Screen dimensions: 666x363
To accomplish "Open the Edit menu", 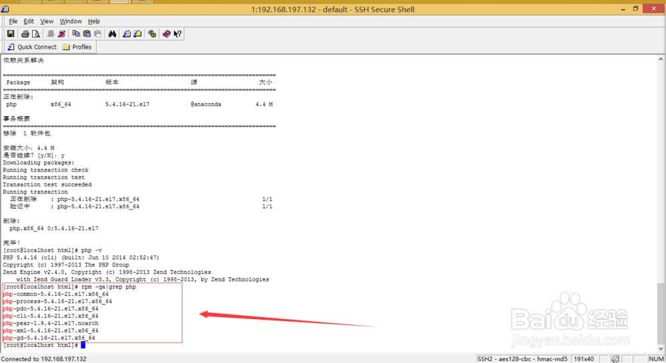I will (29, 21).
